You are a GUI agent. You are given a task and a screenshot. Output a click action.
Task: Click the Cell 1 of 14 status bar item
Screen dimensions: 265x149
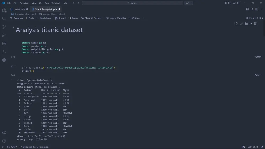(x=253, y=147)
